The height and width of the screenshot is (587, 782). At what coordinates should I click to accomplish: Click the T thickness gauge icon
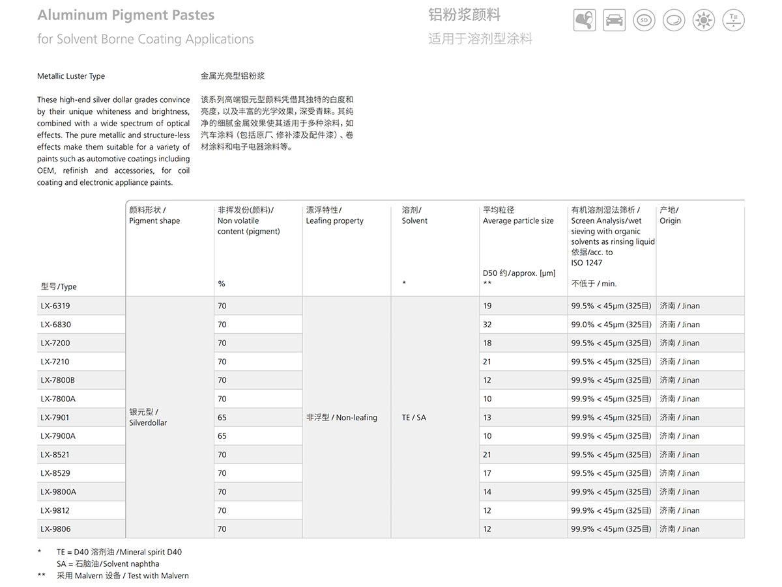734,20
